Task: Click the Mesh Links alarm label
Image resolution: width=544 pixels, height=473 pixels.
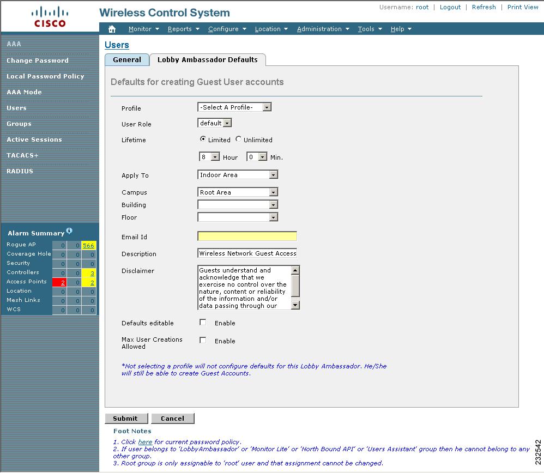Action: point(23,300)
